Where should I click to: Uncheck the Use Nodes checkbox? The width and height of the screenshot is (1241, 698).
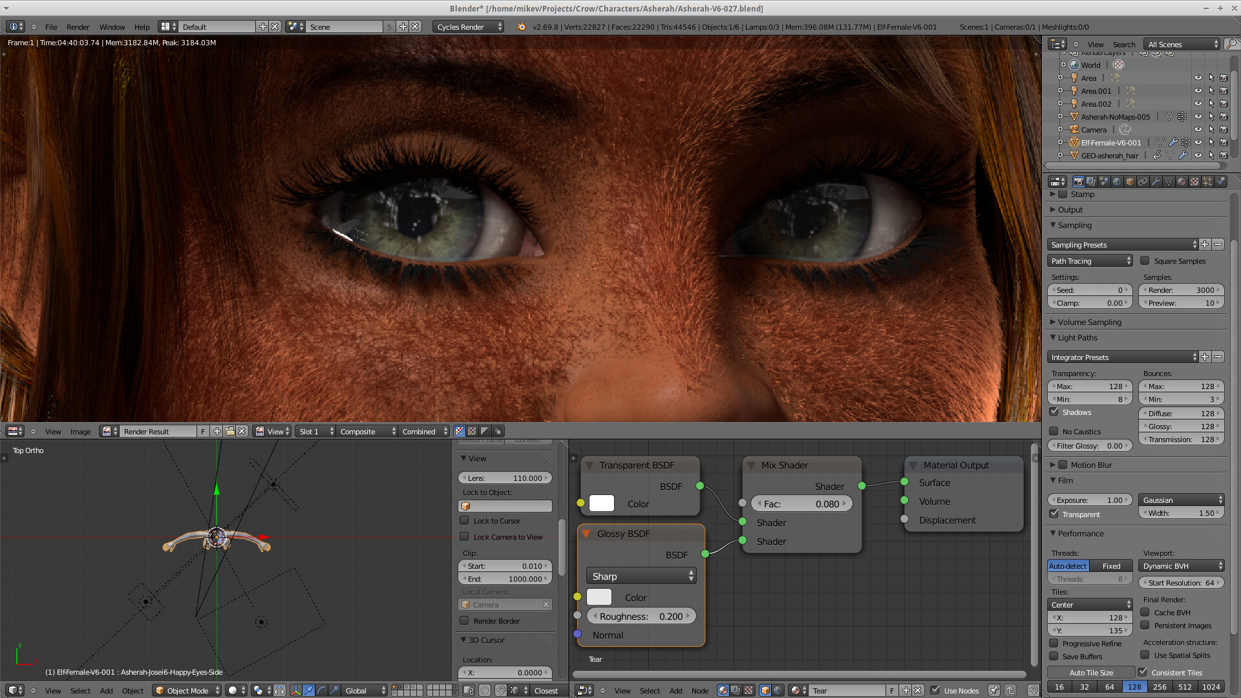pyautogui.click(x=935, y=690)
